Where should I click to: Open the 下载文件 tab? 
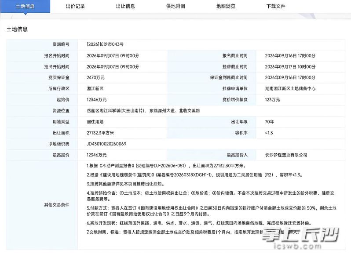[276, 6]
